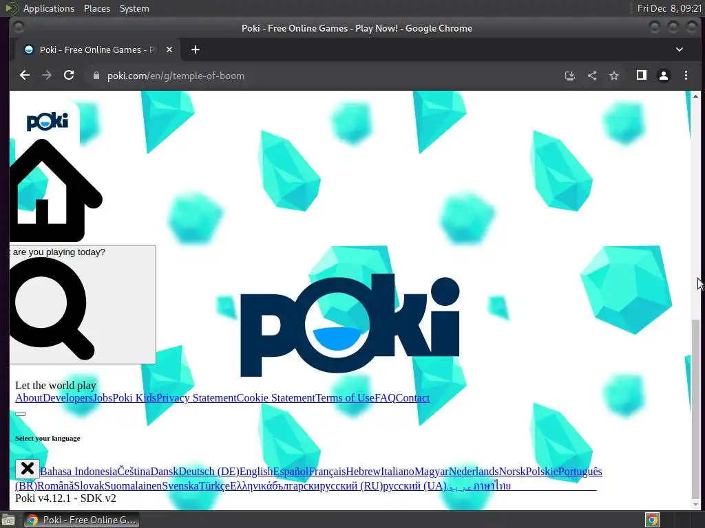705x528 pixels.
Task: Open the Terms of Use link
Action: coord(345,398)
